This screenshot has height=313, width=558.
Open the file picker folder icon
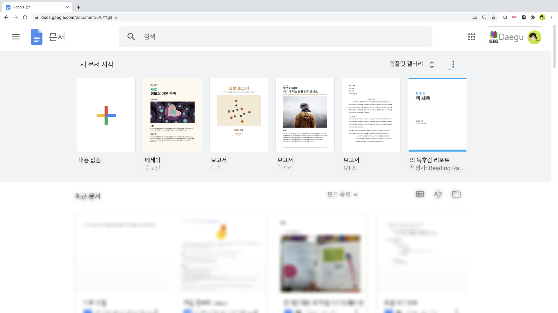click(x=456, y=194)
